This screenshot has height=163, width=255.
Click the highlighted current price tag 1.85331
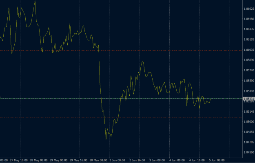click(x=248, y=99)
